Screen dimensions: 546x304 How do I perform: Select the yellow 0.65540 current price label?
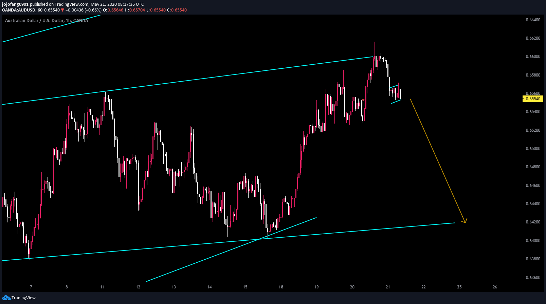click(x=533, y=99)
